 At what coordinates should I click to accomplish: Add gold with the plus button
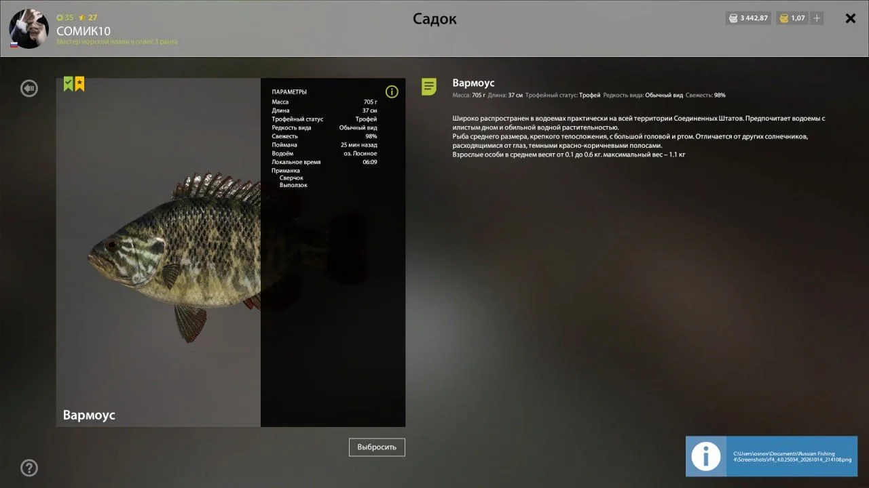[817, 18]
